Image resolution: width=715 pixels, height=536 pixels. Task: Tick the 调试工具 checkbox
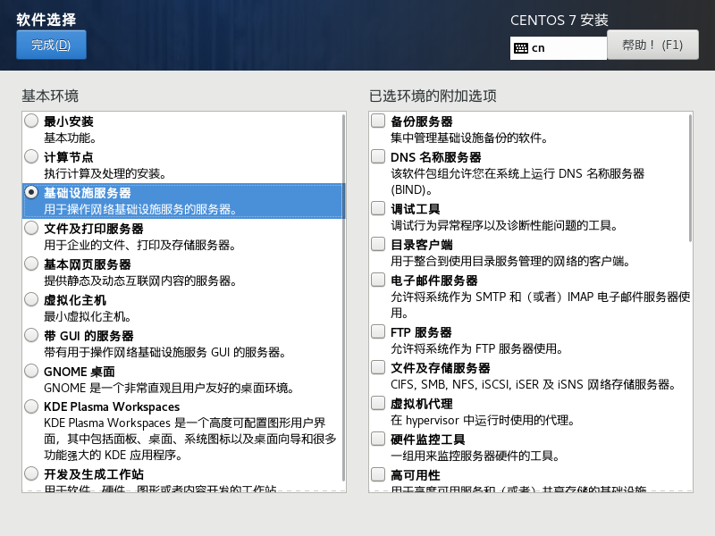379,208
